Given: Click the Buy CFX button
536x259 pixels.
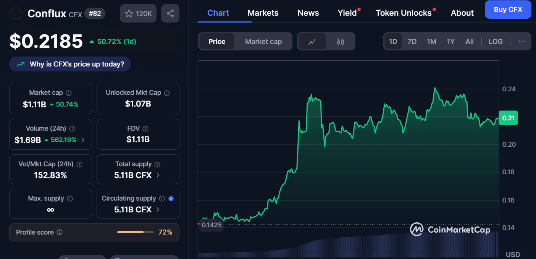Looking at the screenshot, I should (508, 10).
